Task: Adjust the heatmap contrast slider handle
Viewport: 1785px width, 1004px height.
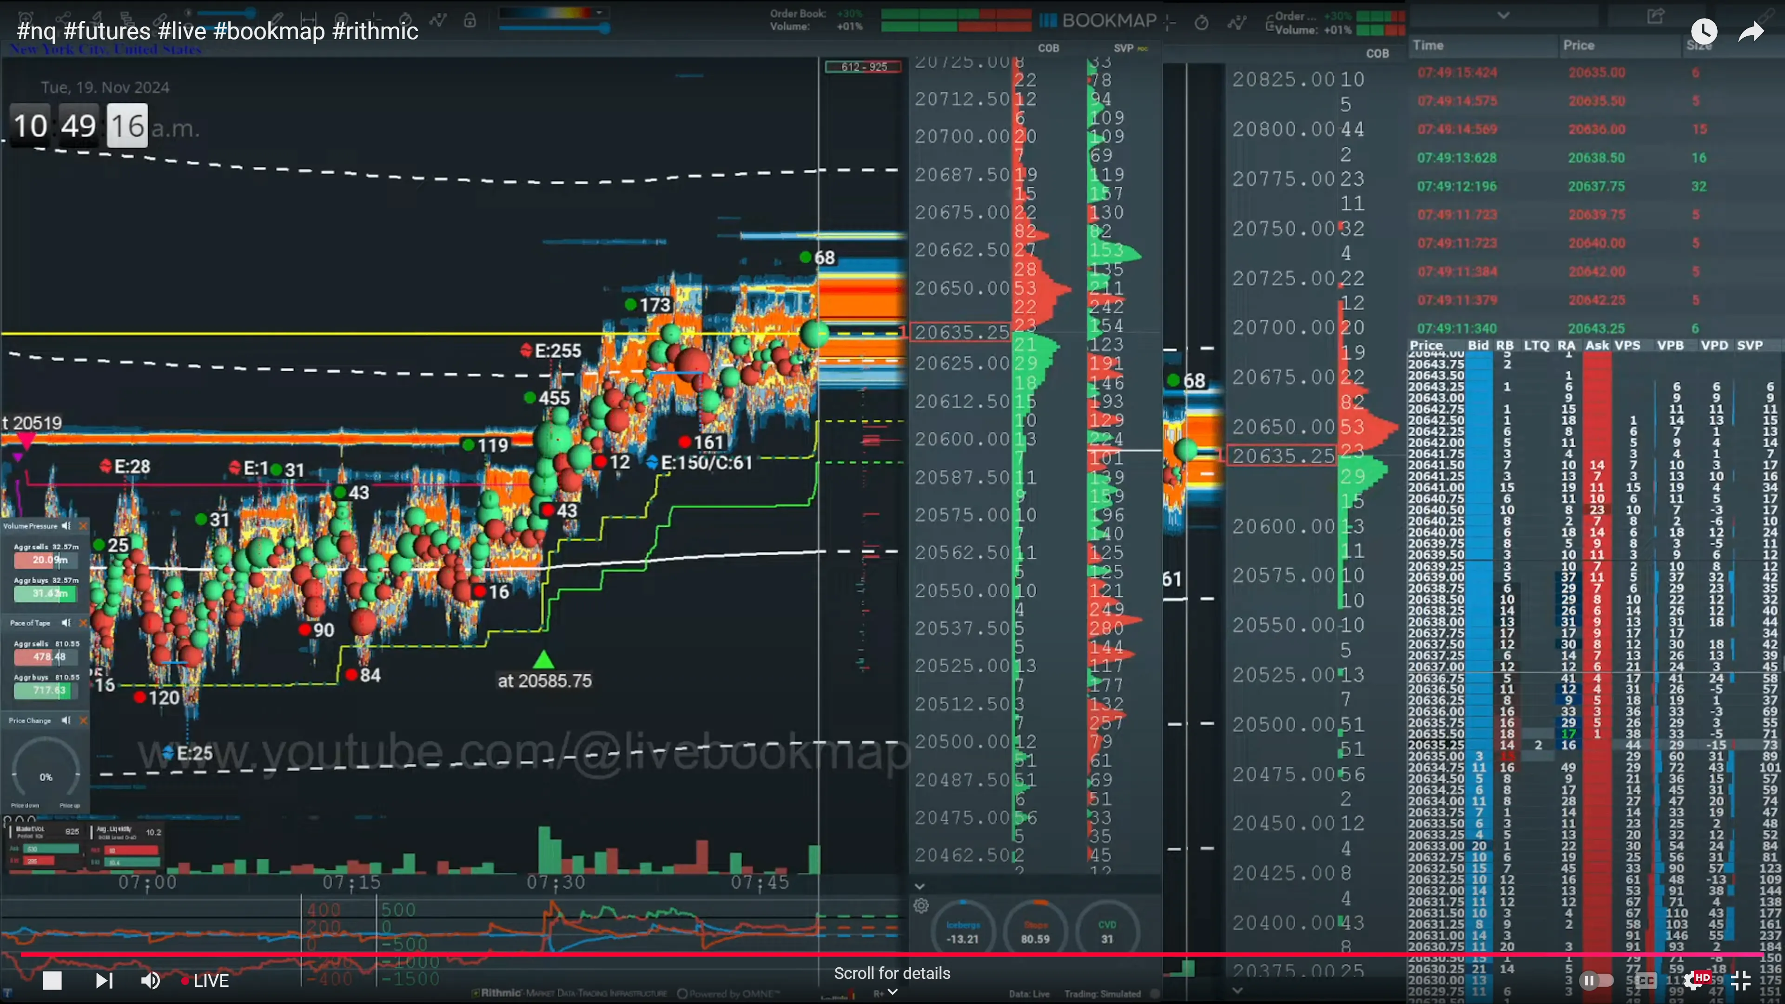Action: pyautogui.click(x=605, y=28)
